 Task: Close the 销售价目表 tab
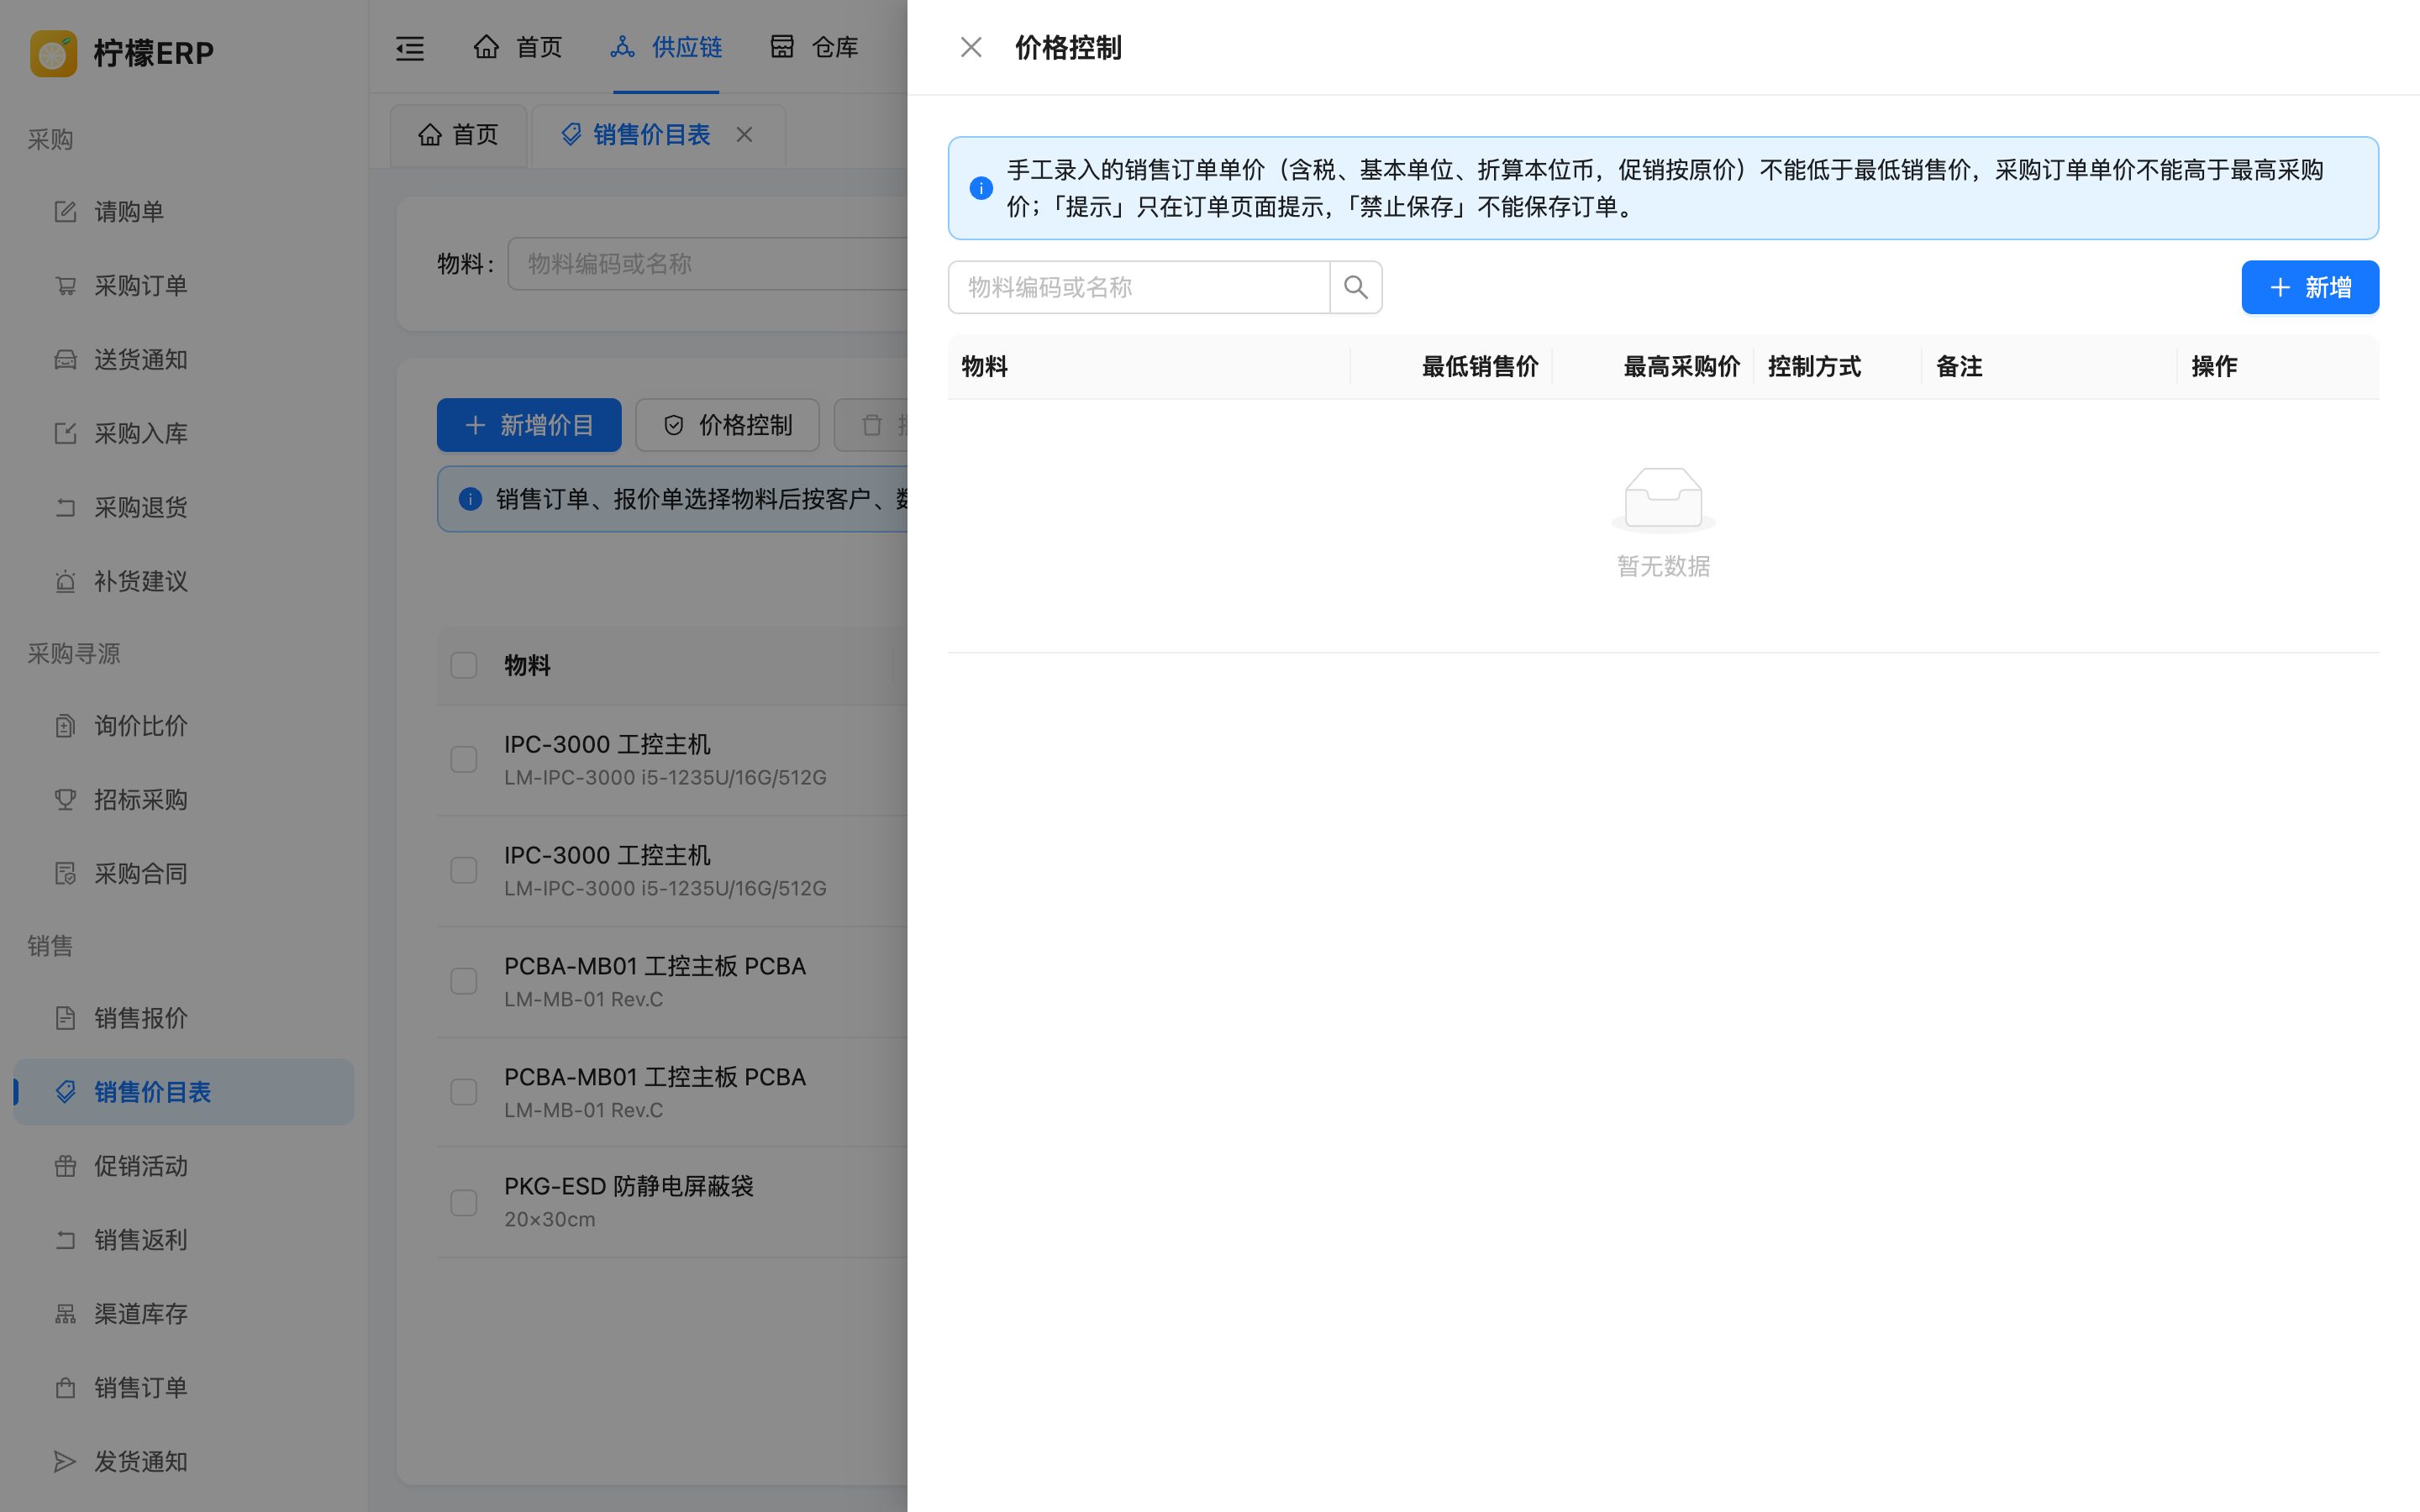744,134
